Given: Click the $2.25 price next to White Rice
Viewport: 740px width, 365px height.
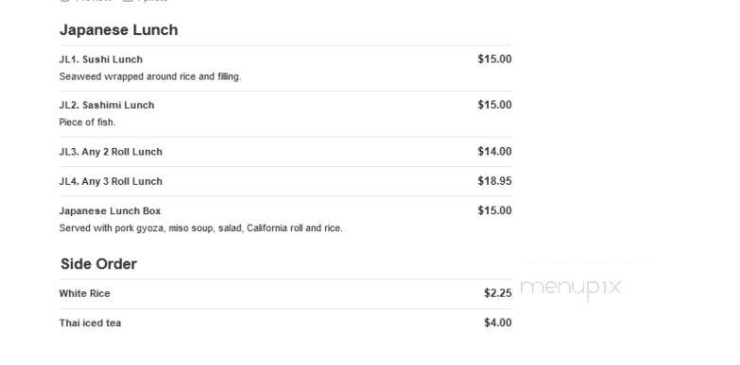Looking at the screenshot, I should (x=498, y=293).
